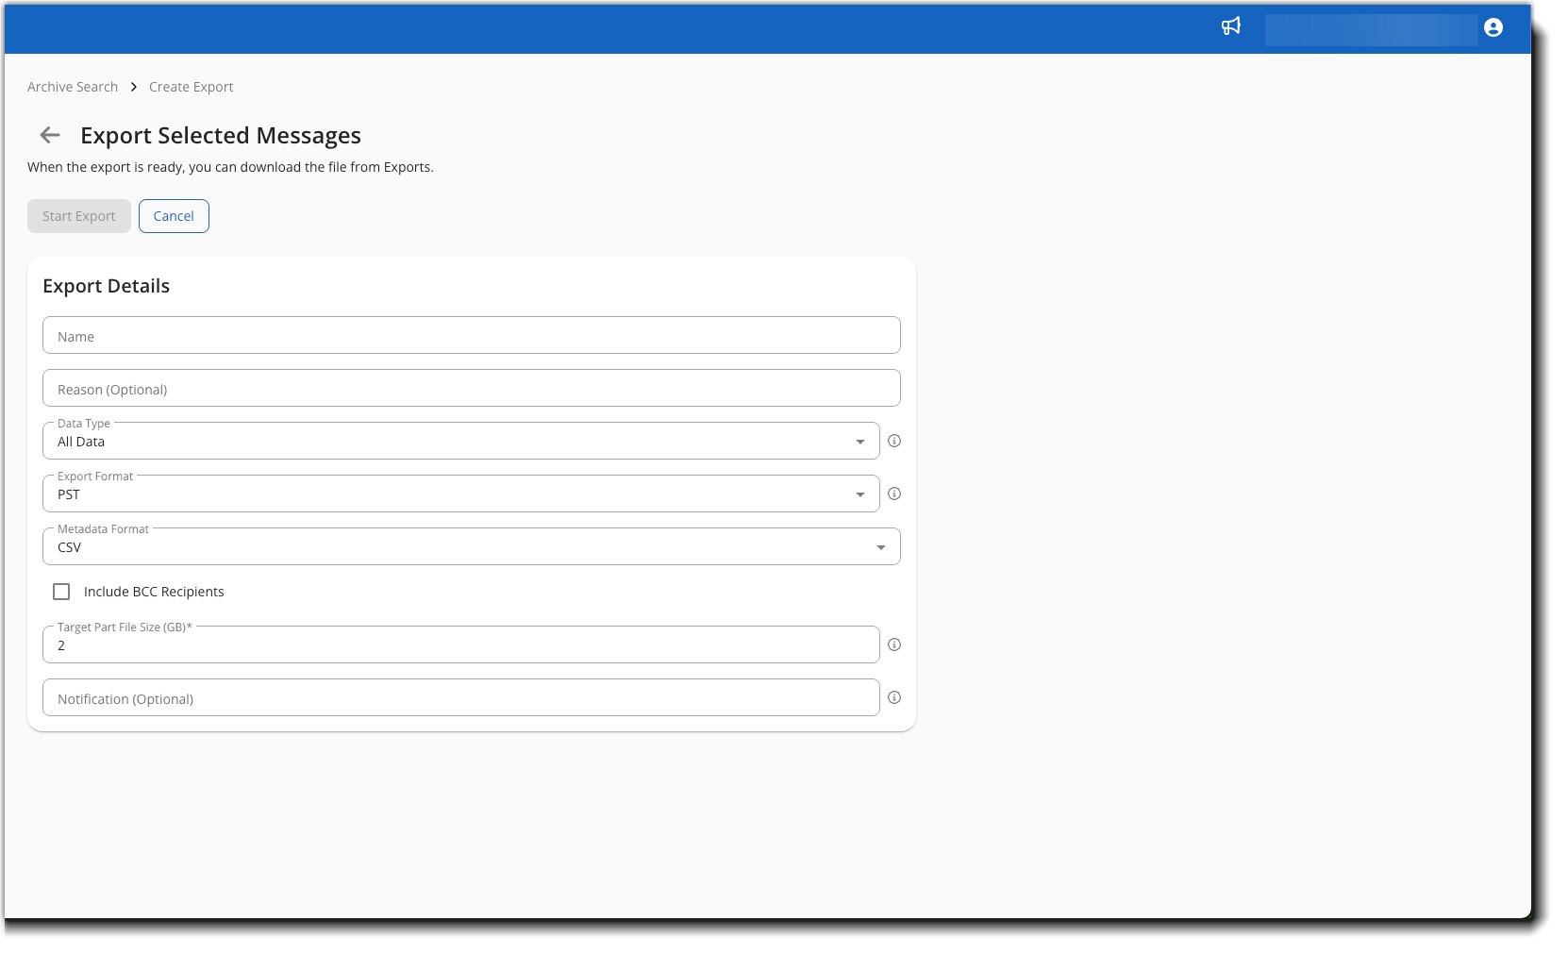
Task: Select the Target Part File Size input
Action: (x=460, y=645)
